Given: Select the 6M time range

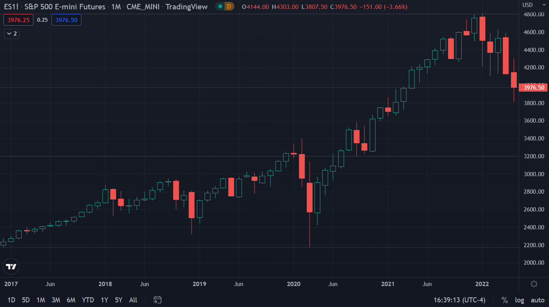Looking at the screenshot, I should coord(71,300).
